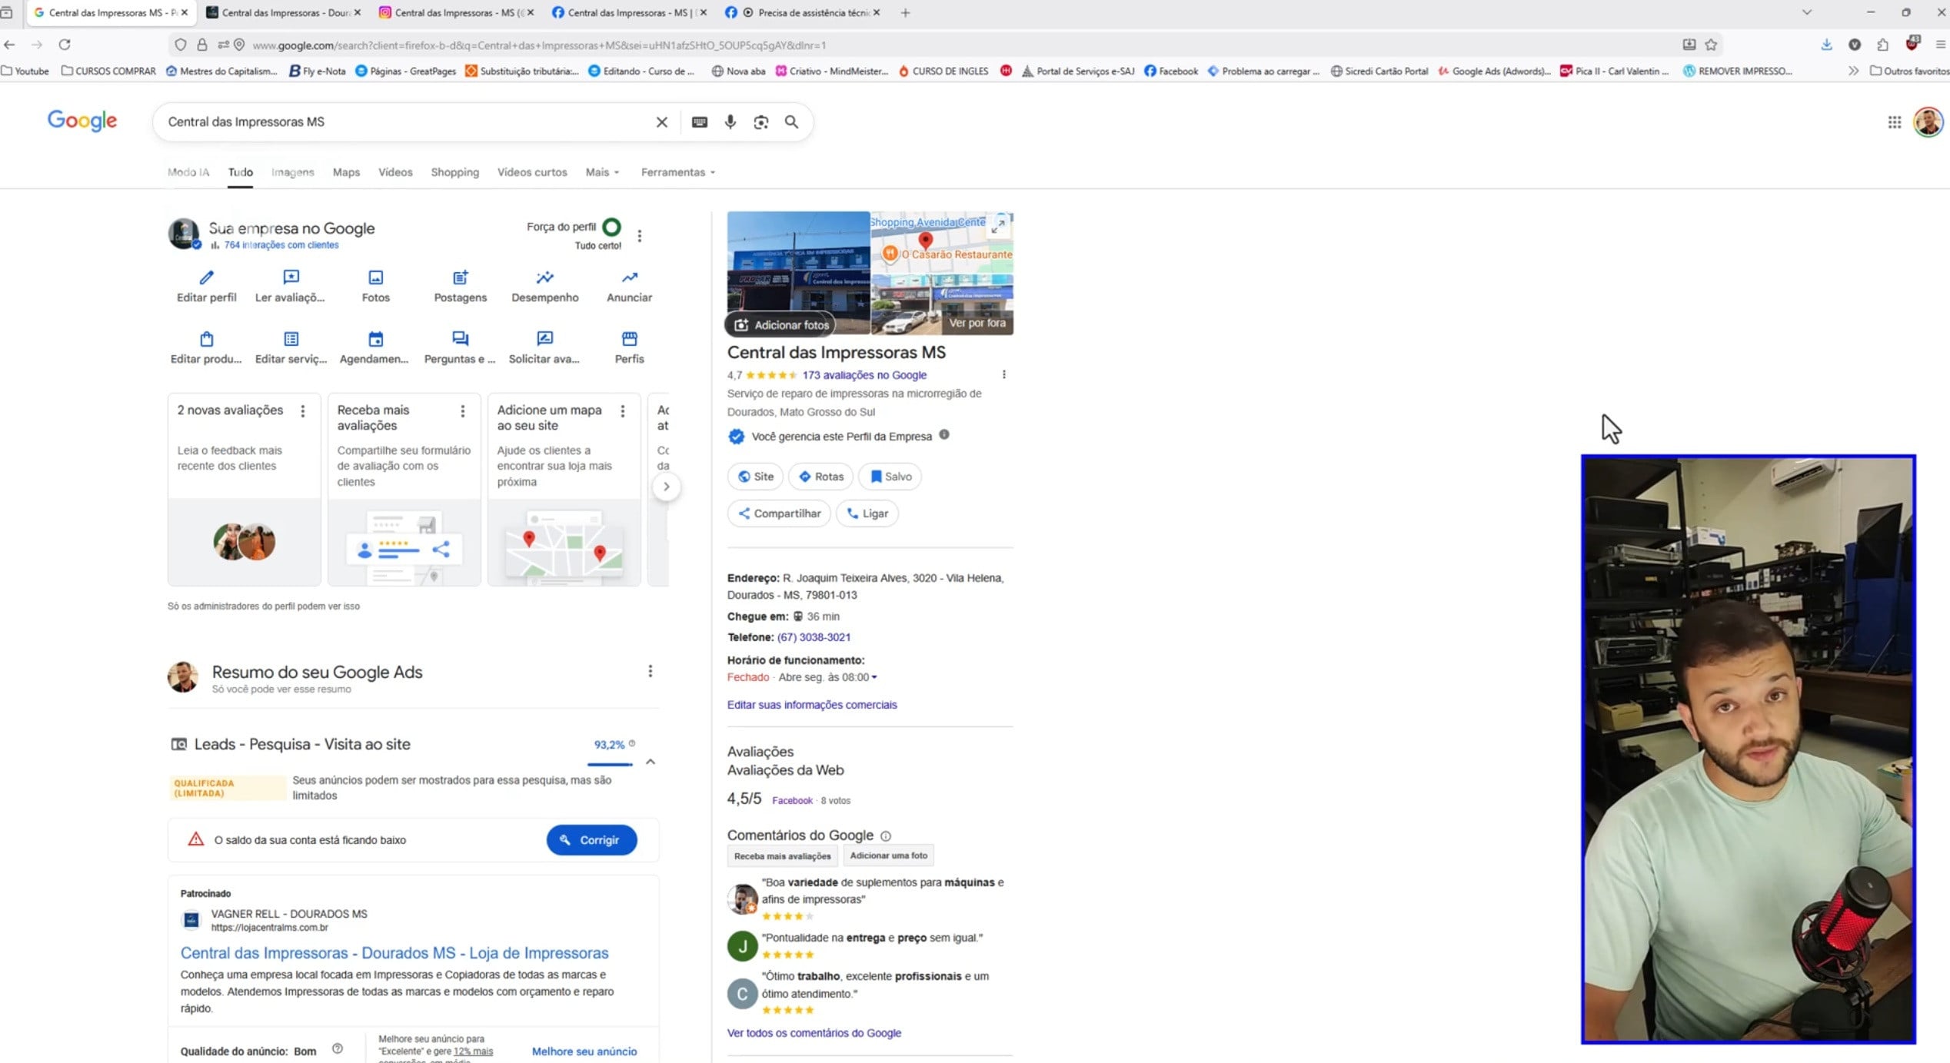
Task: Open Google apps grid icon
Action: tap(1894, 121)
